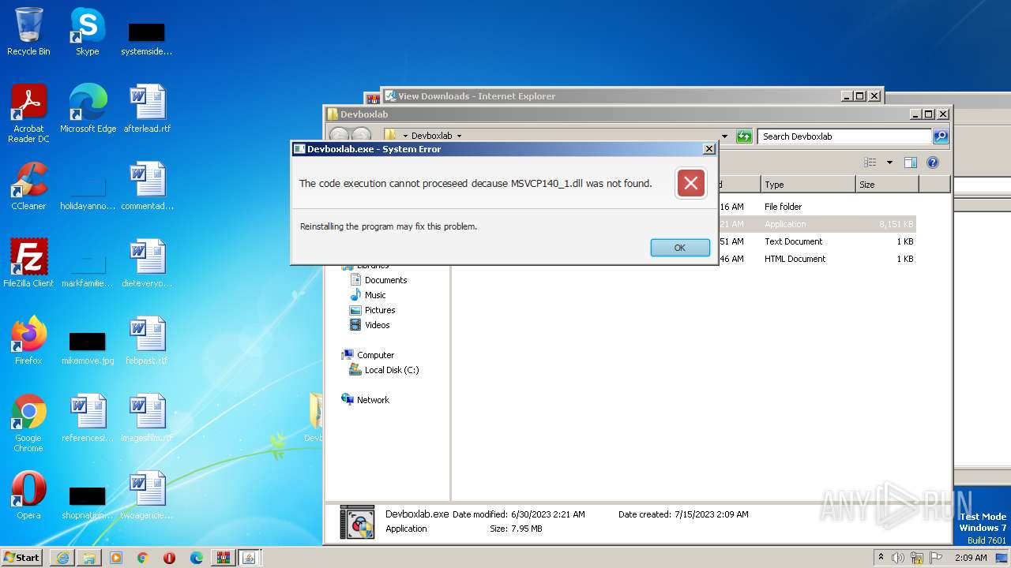
Task: Click the 2:09 AM taskbar clock
Action: click(x=971, y=558)
